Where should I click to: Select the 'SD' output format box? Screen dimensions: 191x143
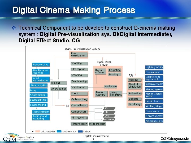pyautogui.click(x=109, y=109)
